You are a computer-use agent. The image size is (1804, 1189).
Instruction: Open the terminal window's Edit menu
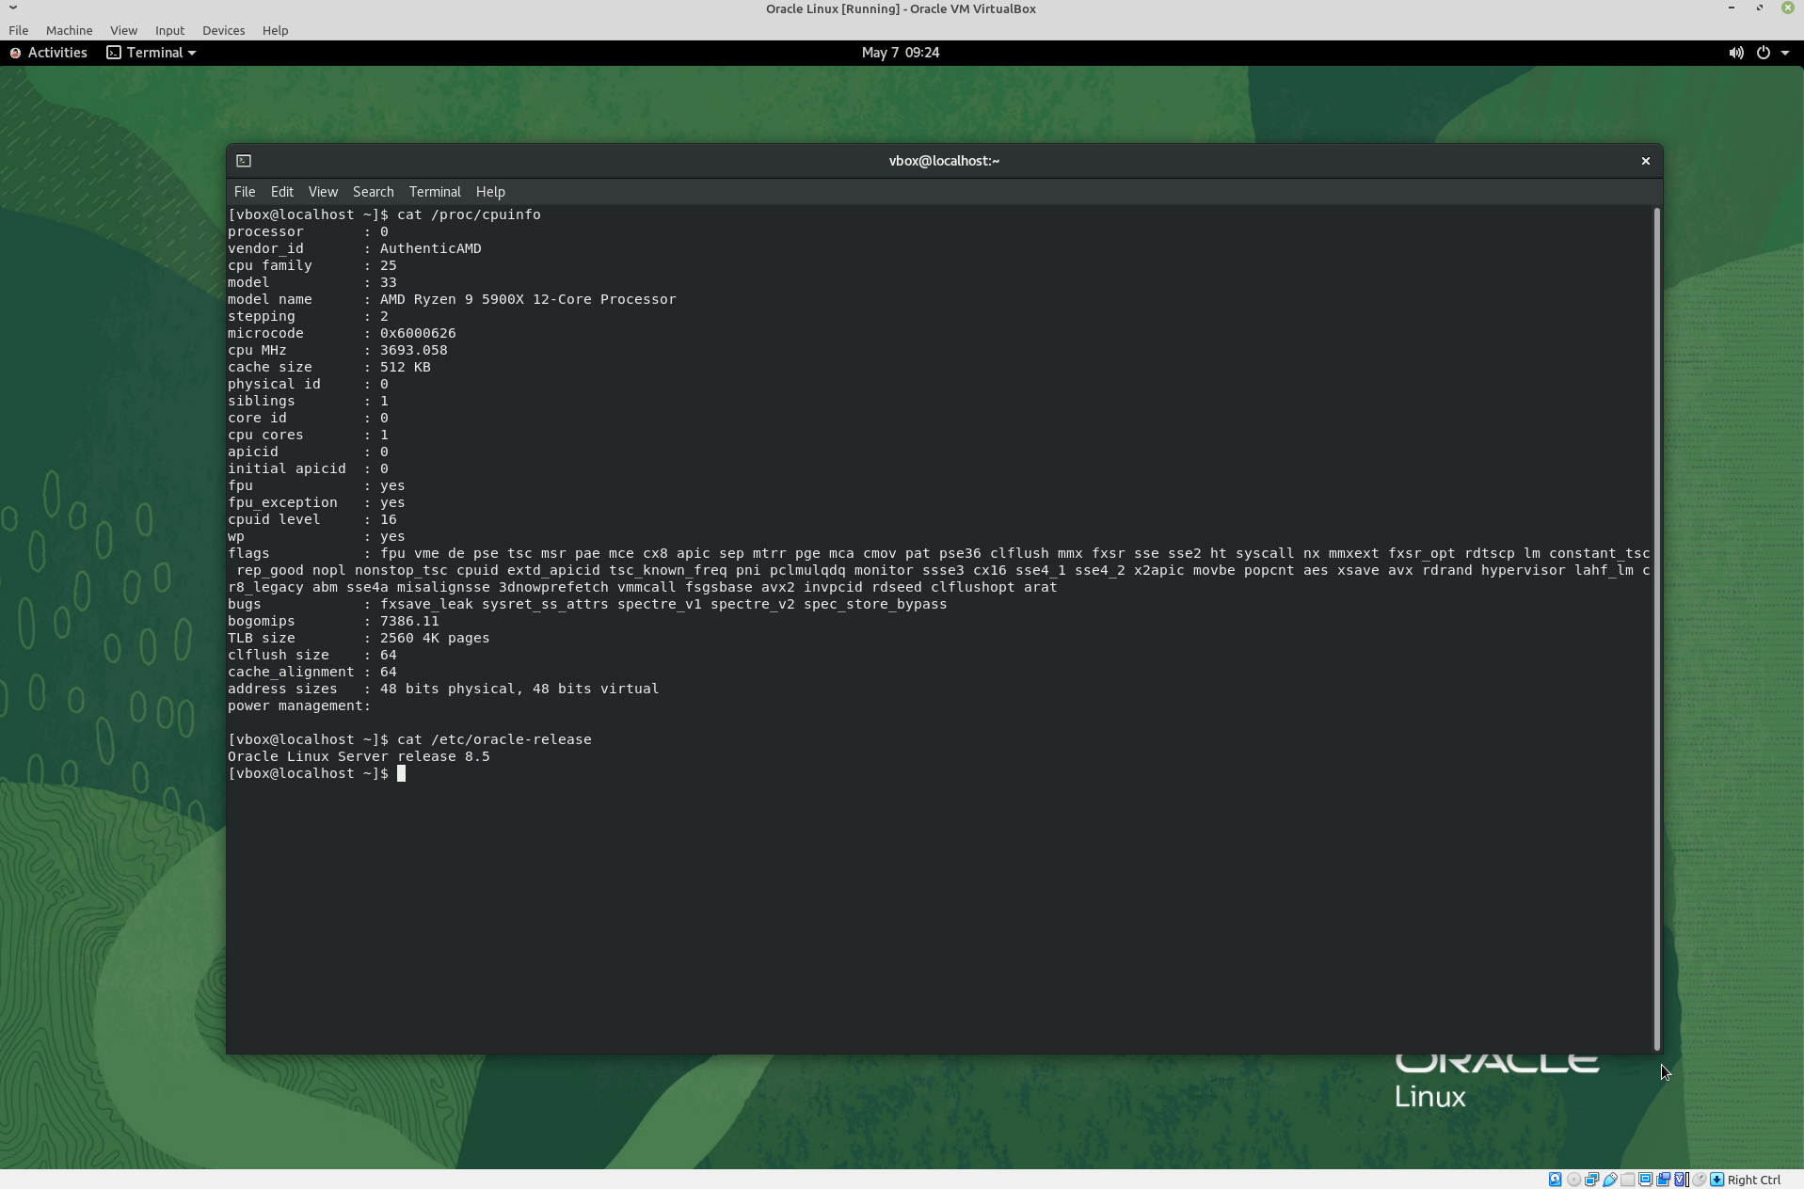(x=282, y=192)
